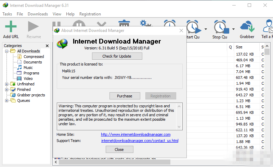The image size is (273, 167).
Task: Click the Options gear toolbar icon
Action: [146, 23]
